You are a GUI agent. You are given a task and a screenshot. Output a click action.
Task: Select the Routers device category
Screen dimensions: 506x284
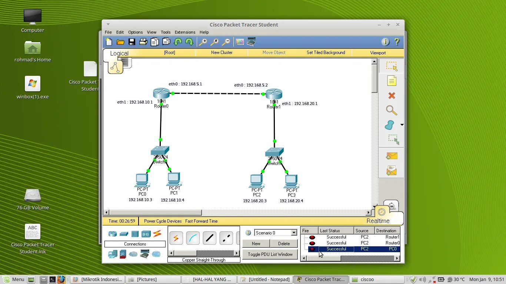point(113,234)
